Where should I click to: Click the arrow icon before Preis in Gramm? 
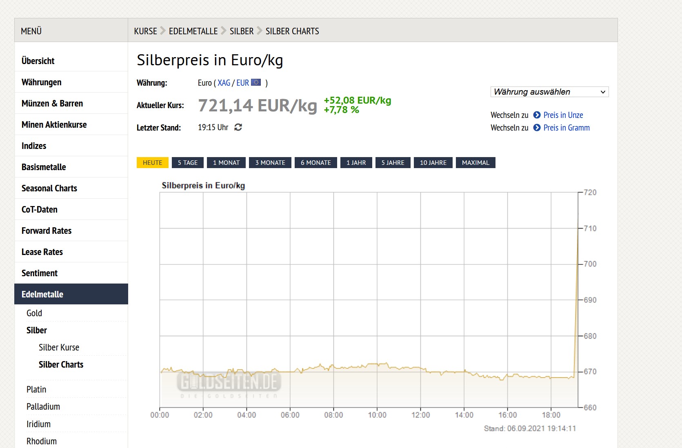tap(537, 128)
